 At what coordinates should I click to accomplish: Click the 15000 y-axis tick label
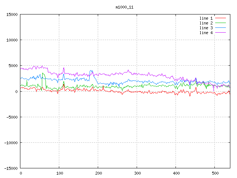[12, 14]
